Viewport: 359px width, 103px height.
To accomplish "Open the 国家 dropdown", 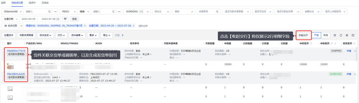I will pyautogui.click(x=183, y=12).
